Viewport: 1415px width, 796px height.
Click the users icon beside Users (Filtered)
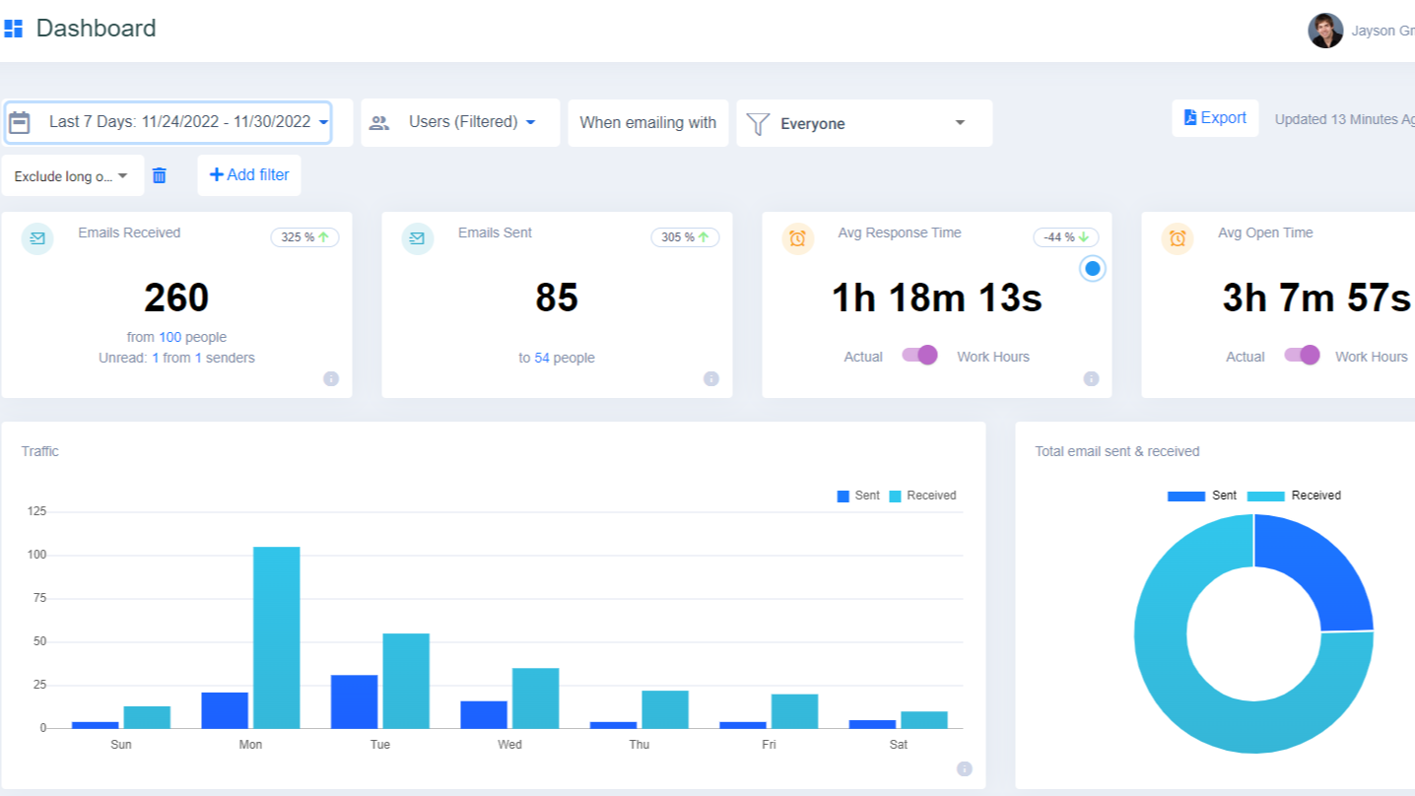click(x=377, y=122)
